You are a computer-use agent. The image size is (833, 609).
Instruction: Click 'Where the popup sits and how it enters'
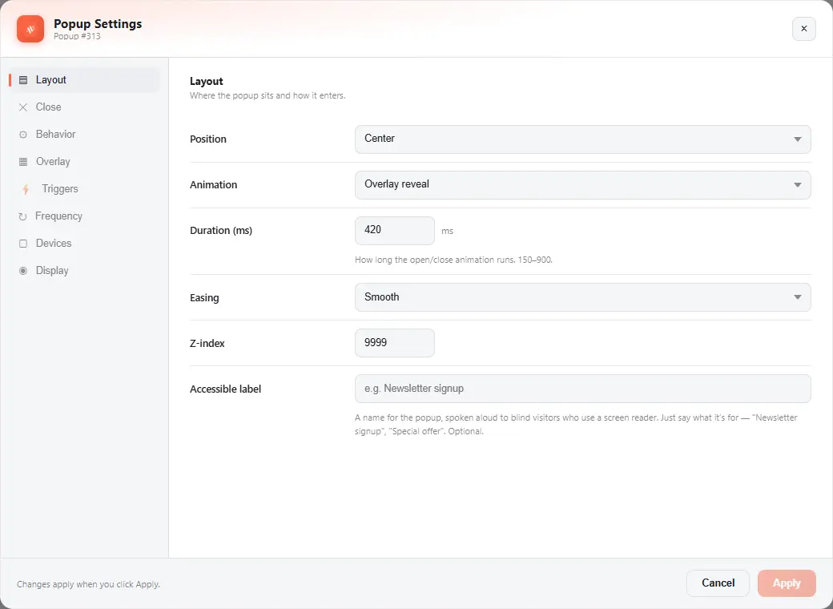pos(268,95)
